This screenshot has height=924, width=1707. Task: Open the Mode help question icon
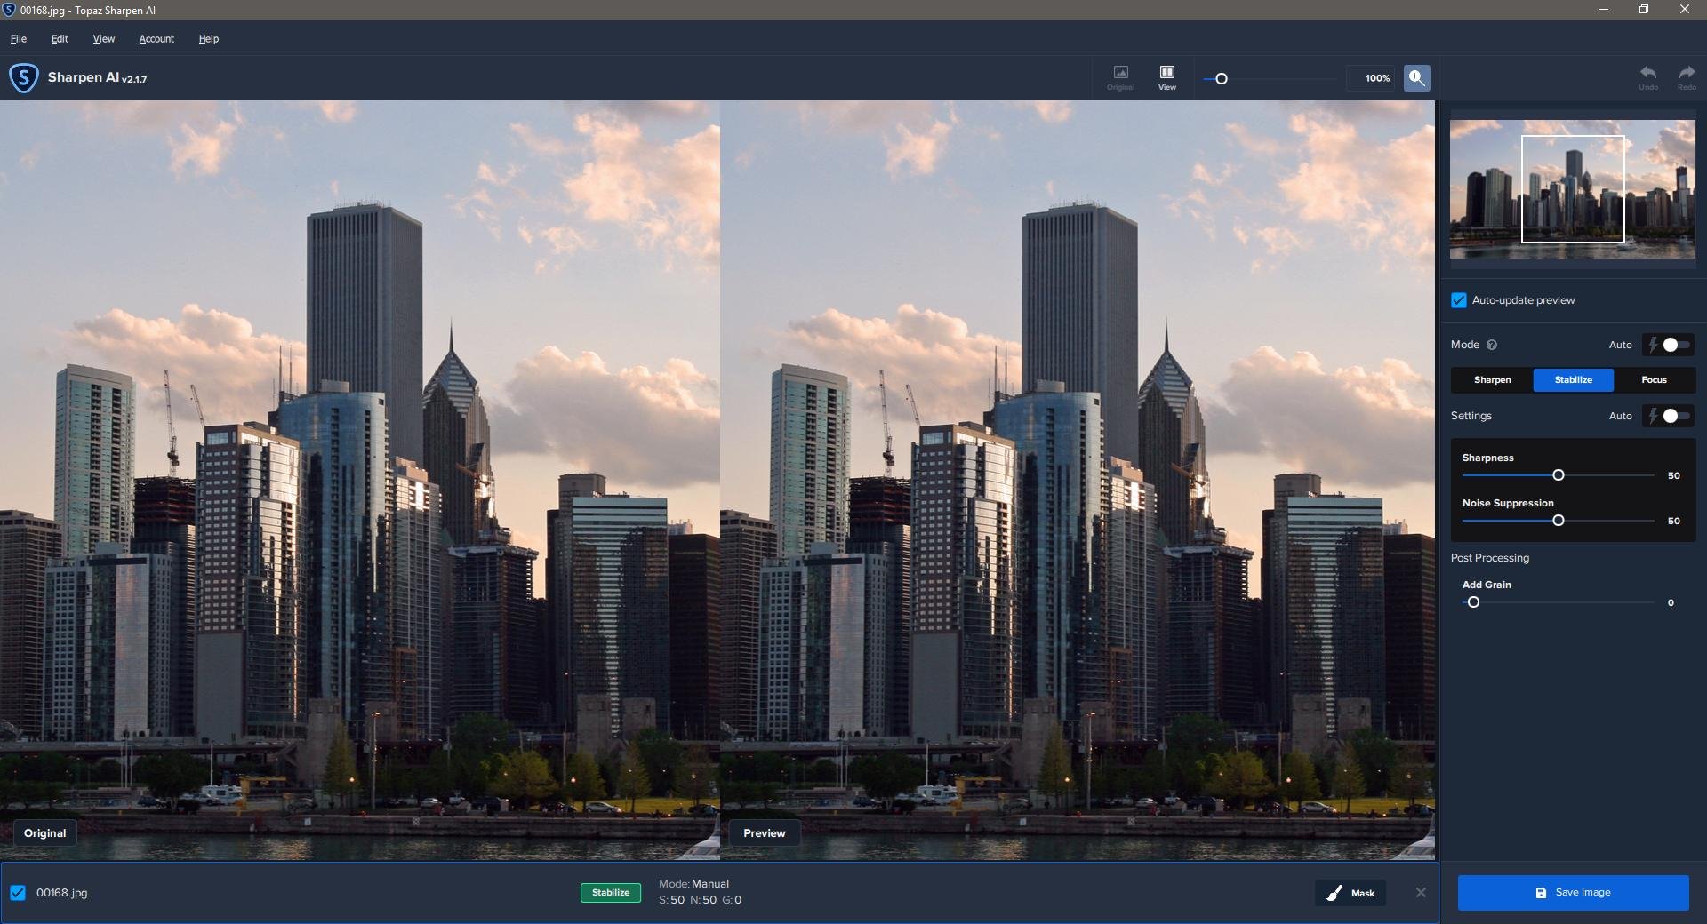pos(1492,345)
